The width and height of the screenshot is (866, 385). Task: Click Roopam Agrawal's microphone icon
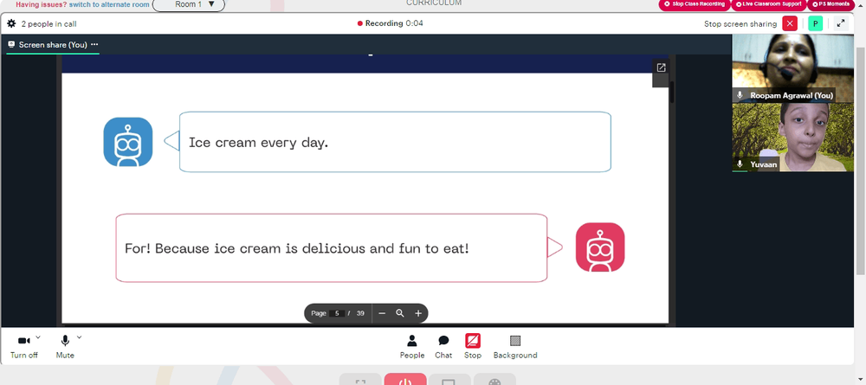740,95
